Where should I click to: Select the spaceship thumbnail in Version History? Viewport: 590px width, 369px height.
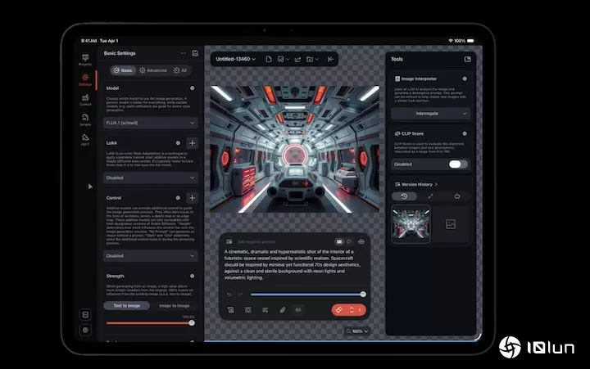pyautogui.click(x=411, y=224)
